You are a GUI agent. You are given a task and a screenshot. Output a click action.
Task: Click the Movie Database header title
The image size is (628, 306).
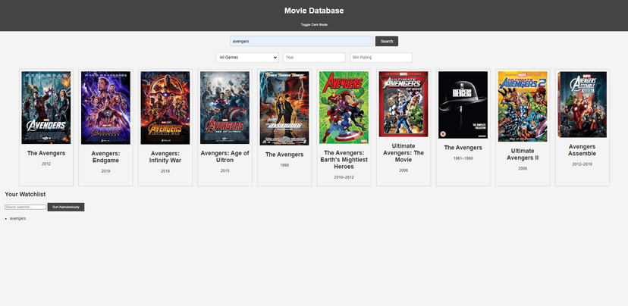(314, 11)
